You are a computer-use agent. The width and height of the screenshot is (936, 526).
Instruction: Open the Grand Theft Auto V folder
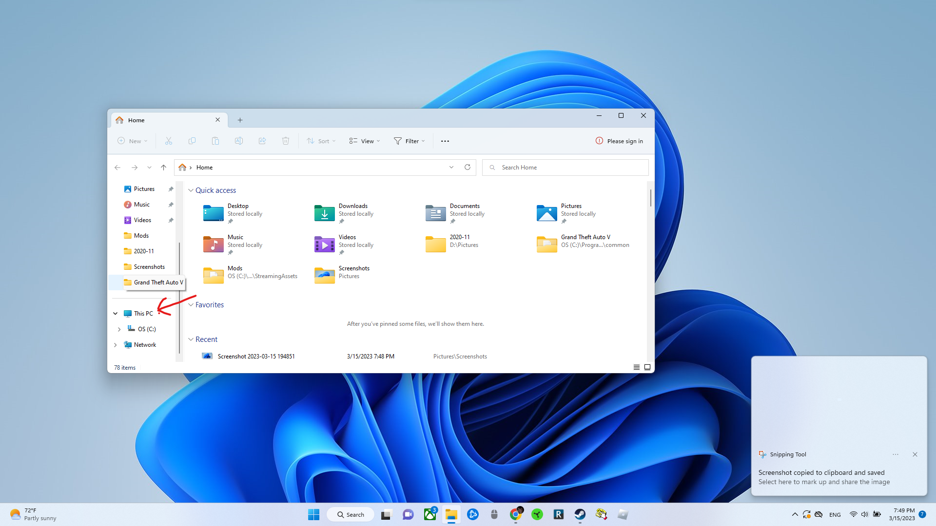coord(546,244)
